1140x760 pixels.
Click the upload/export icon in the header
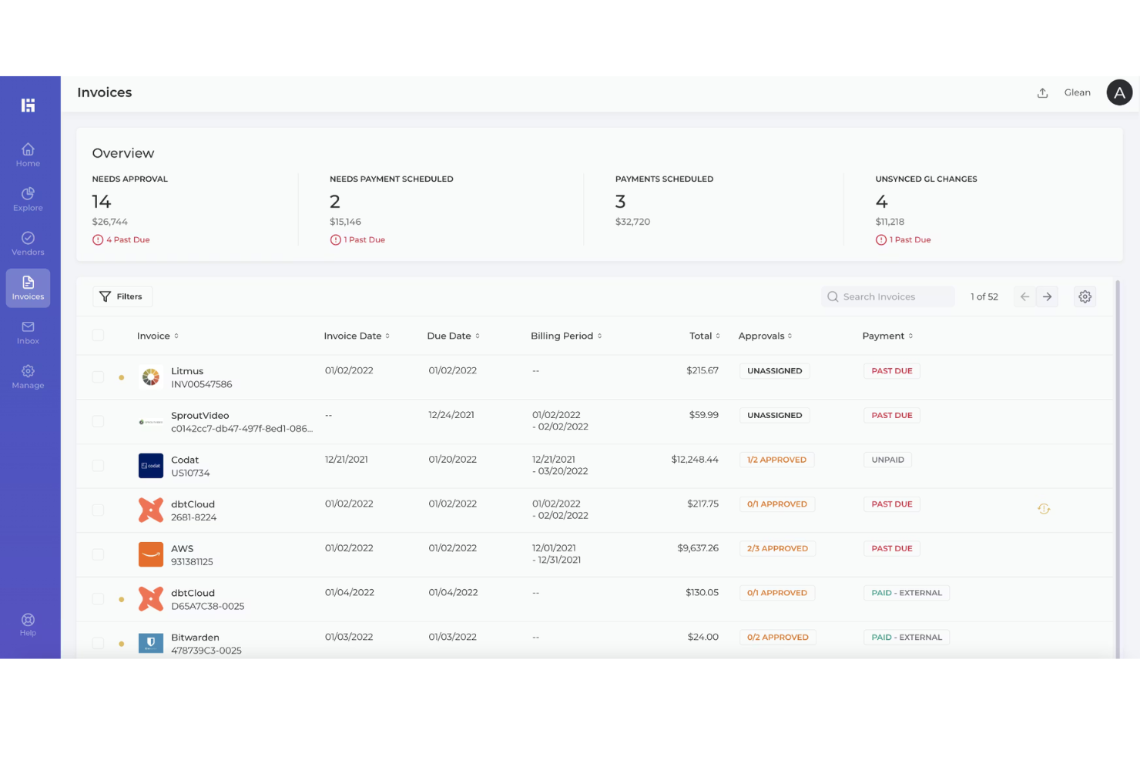[x=1042, y=92]
